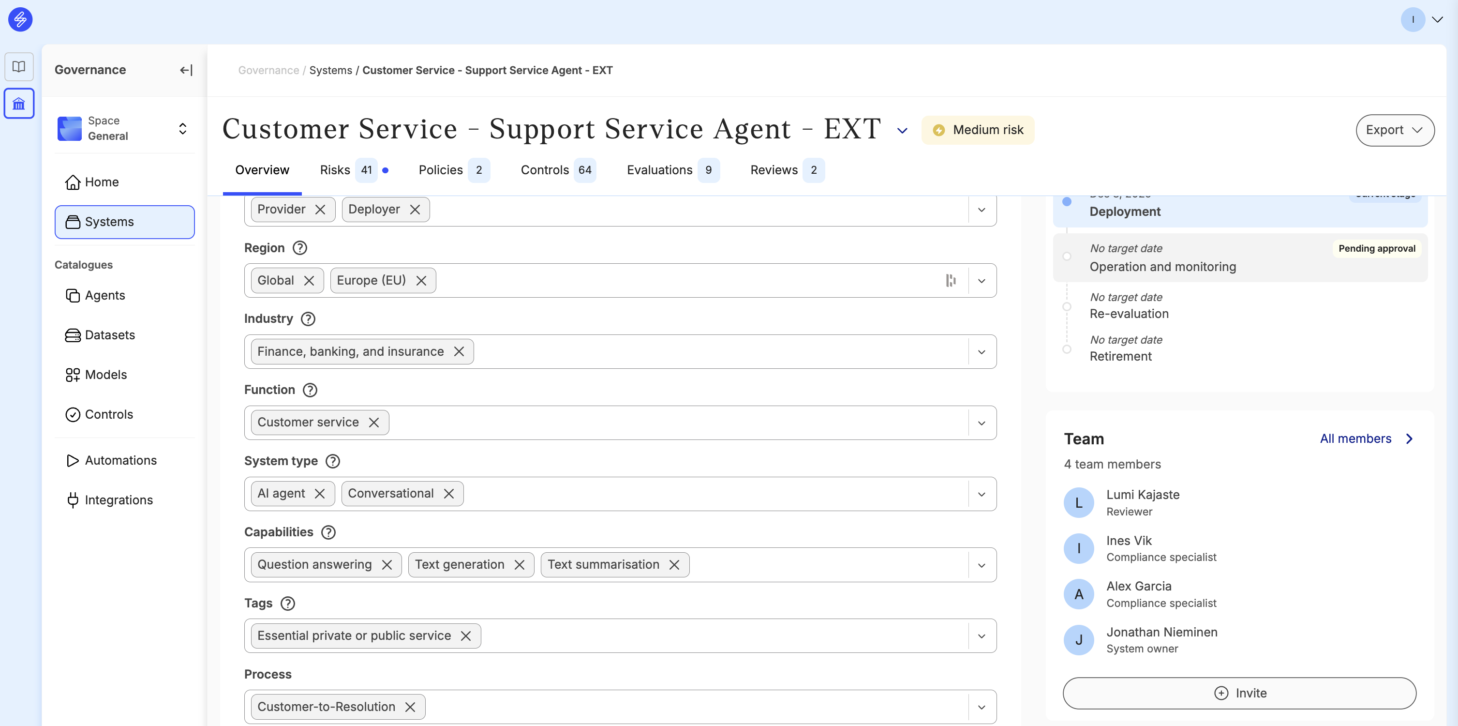Click the Governance breadcrumb link
Screen dimensions: 1458x726
268,70
